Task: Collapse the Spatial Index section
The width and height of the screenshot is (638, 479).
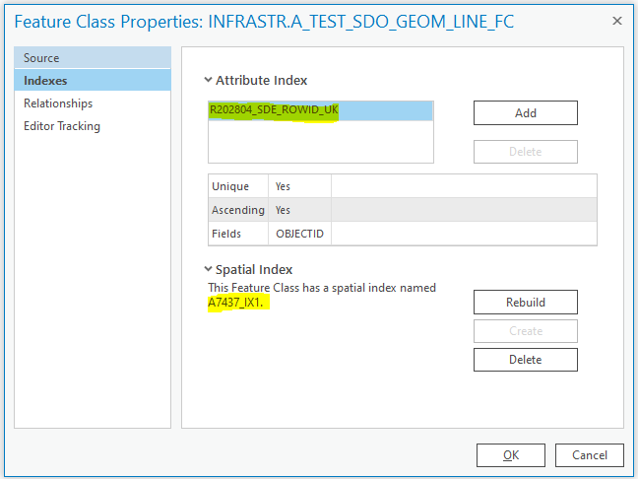Action: click(x=209, y=269)
